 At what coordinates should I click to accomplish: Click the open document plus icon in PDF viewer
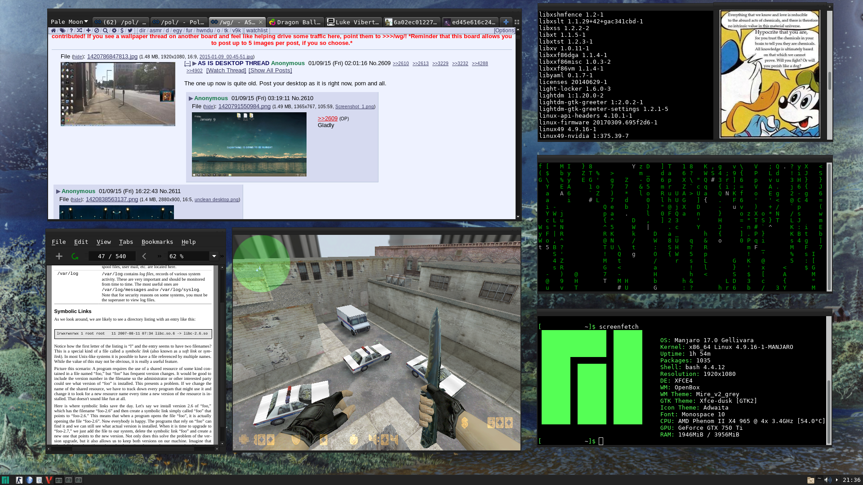59,256
